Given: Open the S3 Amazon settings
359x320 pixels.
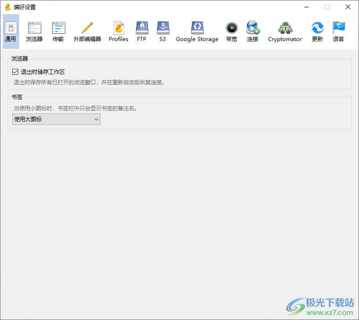Looking at the screenshot, I should coord(163,31).
